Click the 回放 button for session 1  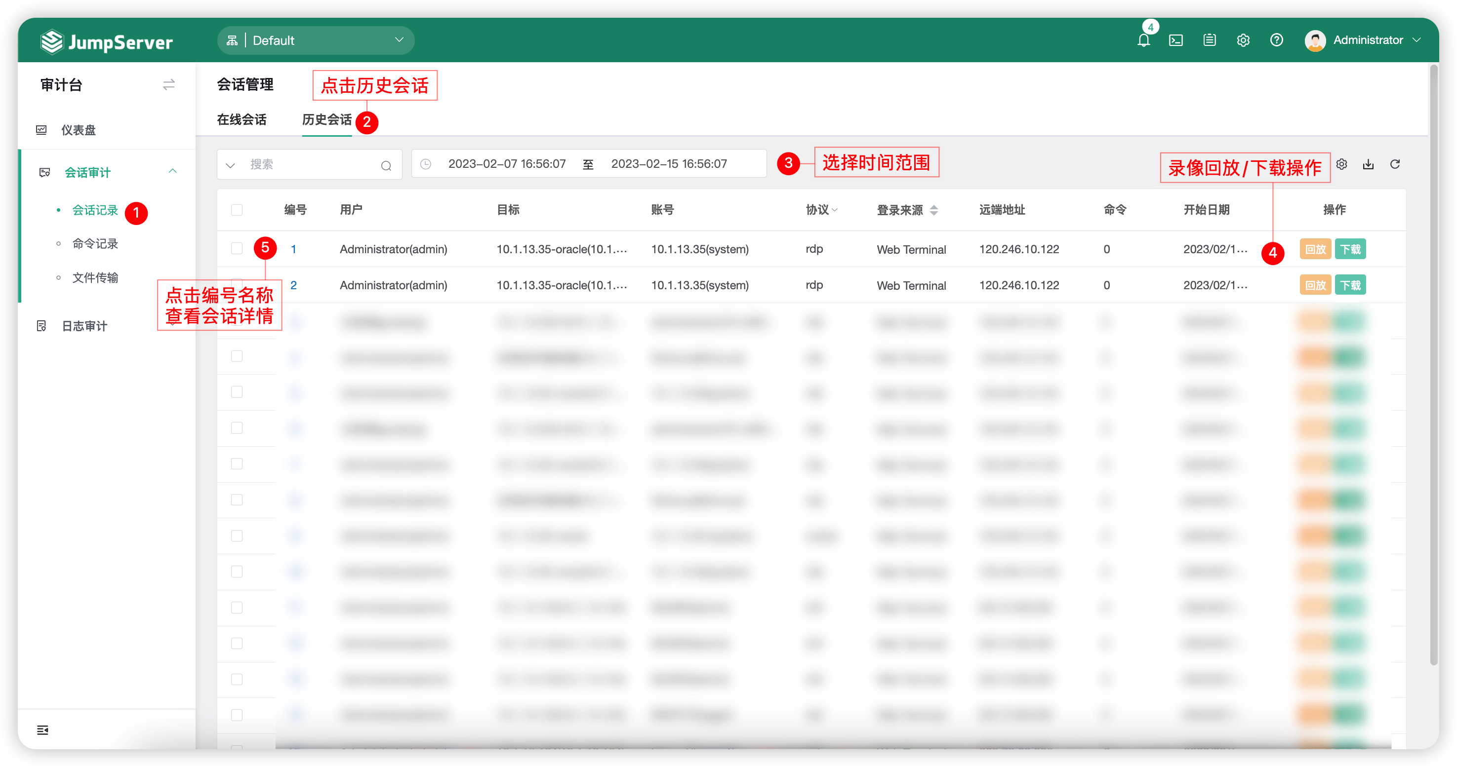point(1315,249)
